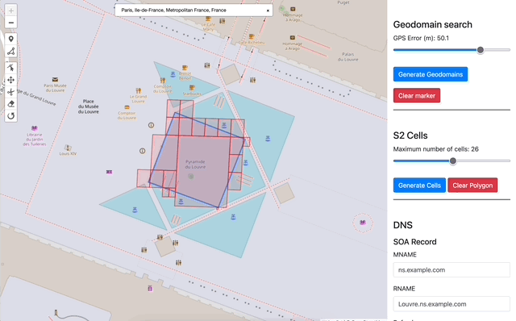The width and height of the screenshot is (516, 321).
Task: Click the Pyramide du Louvre gray marker dot
Action: pyautogui.click(x=191, y=177)
